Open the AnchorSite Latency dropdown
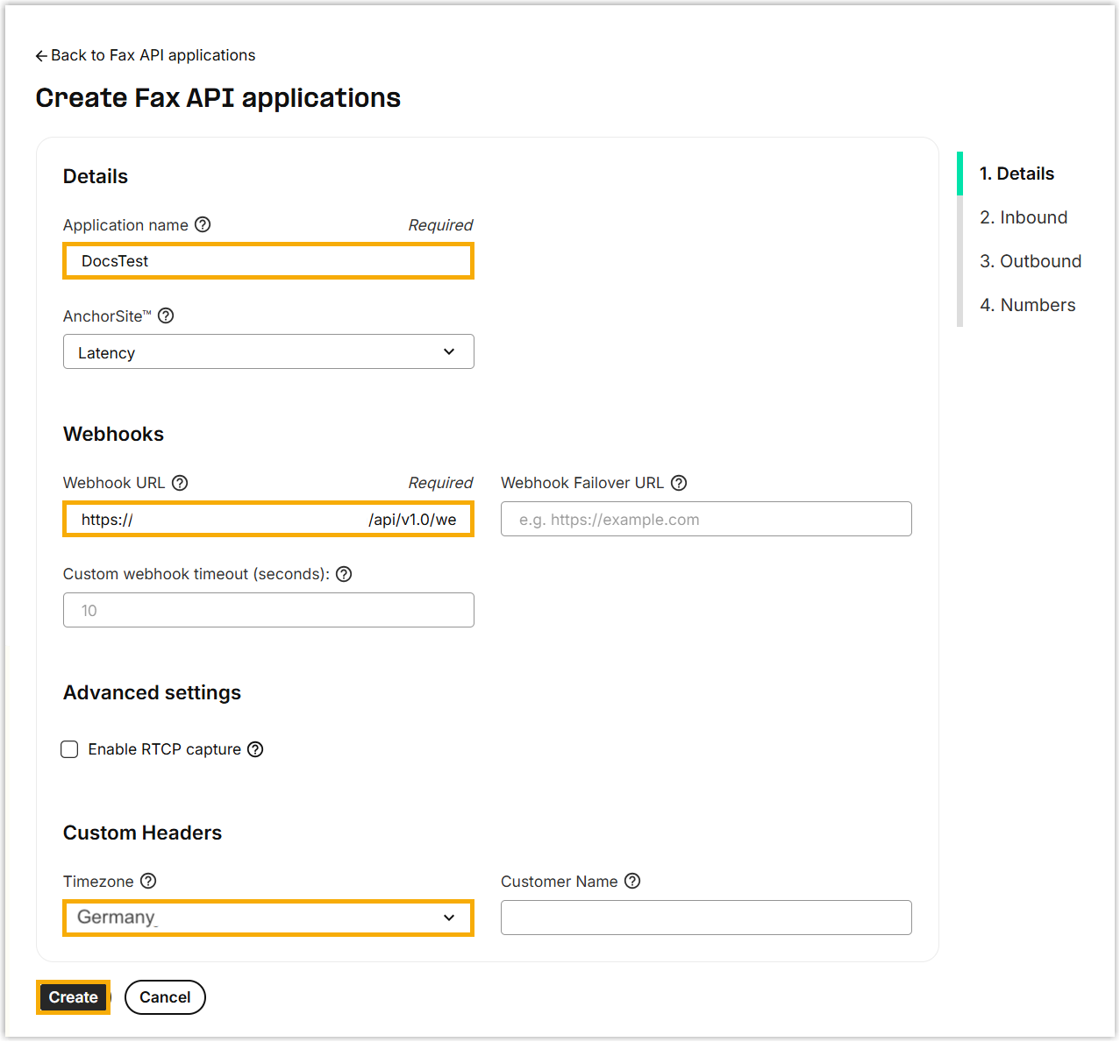1120x1042 pixels. point(268,351)
